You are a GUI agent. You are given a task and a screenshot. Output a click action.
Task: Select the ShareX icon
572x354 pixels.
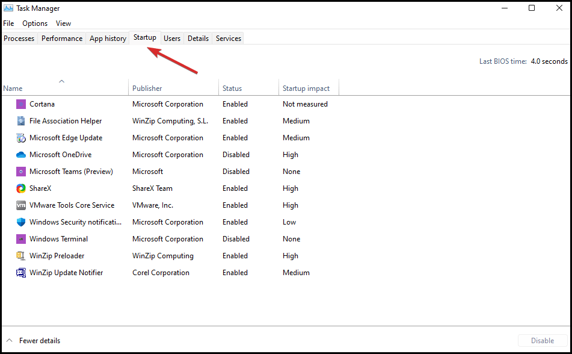[21, 188]
